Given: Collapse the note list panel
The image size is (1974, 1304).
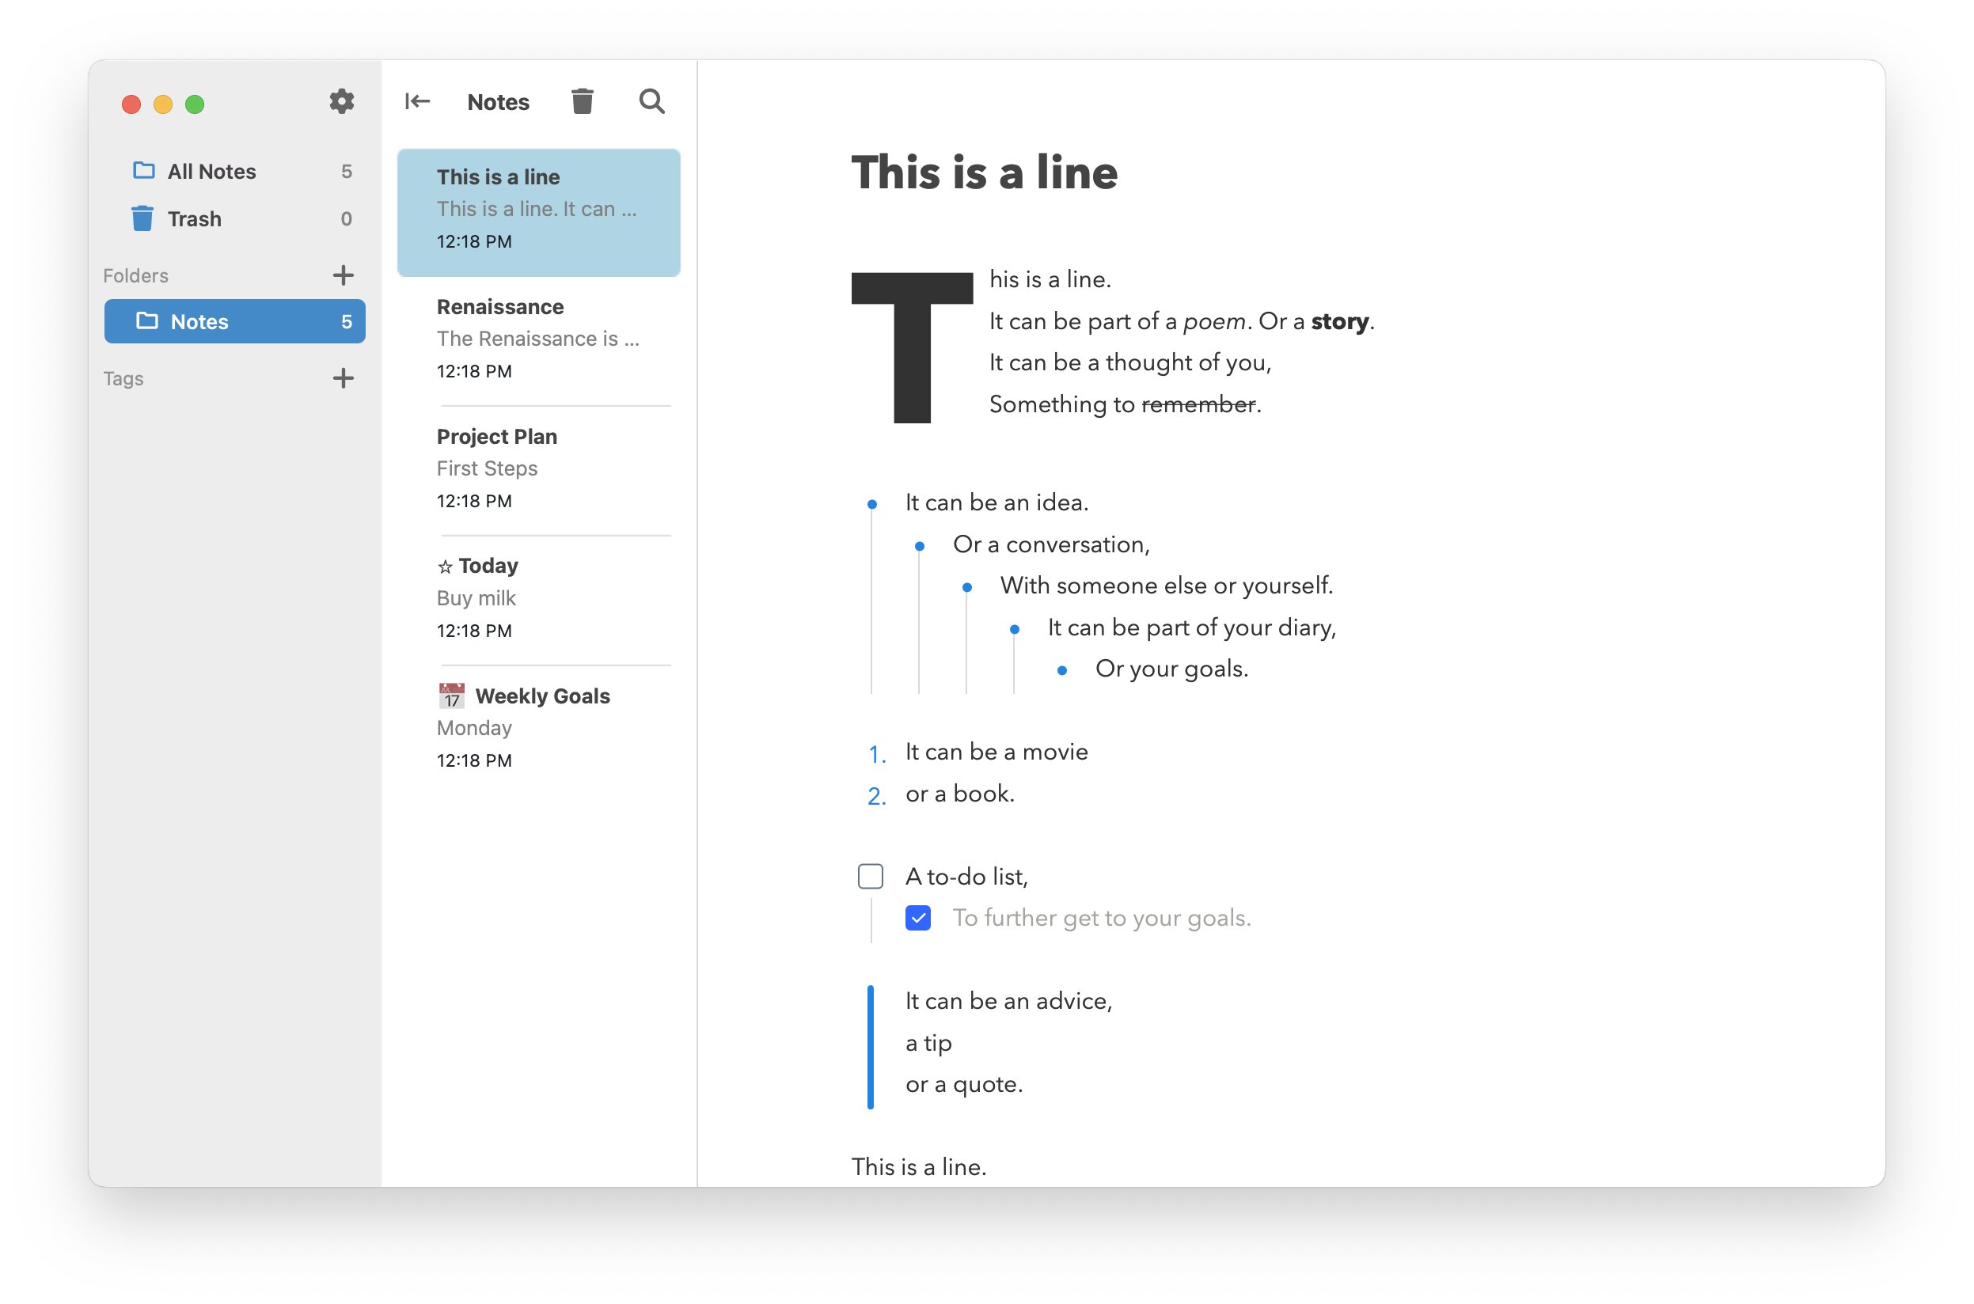Looking at the screenshot, I should [417, 100].
